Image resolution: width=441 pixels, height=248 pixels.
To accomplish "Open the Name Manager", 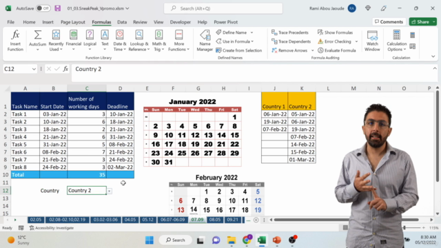I will click(205, 41).
